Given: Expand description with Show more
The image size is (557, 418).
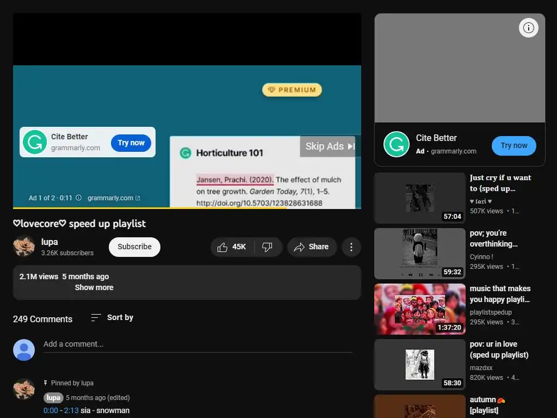Looking at the screenshot, I should click(94, 287).
